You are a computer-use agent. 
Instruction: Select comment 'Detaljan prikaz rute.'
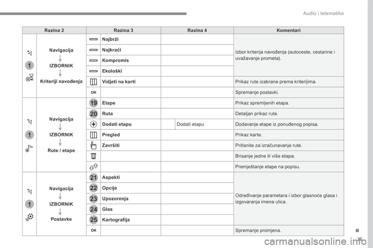coord(257,114)
